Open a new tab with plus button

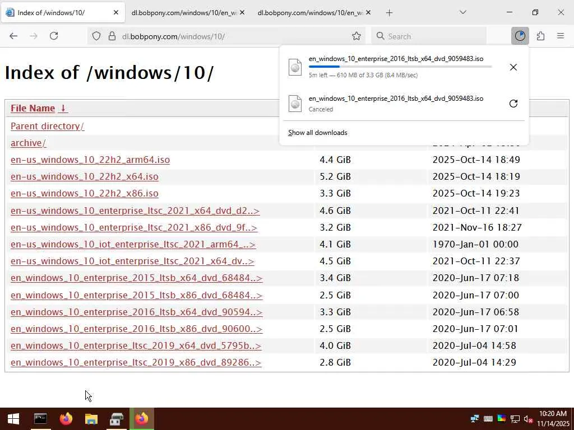pos(389,13)
